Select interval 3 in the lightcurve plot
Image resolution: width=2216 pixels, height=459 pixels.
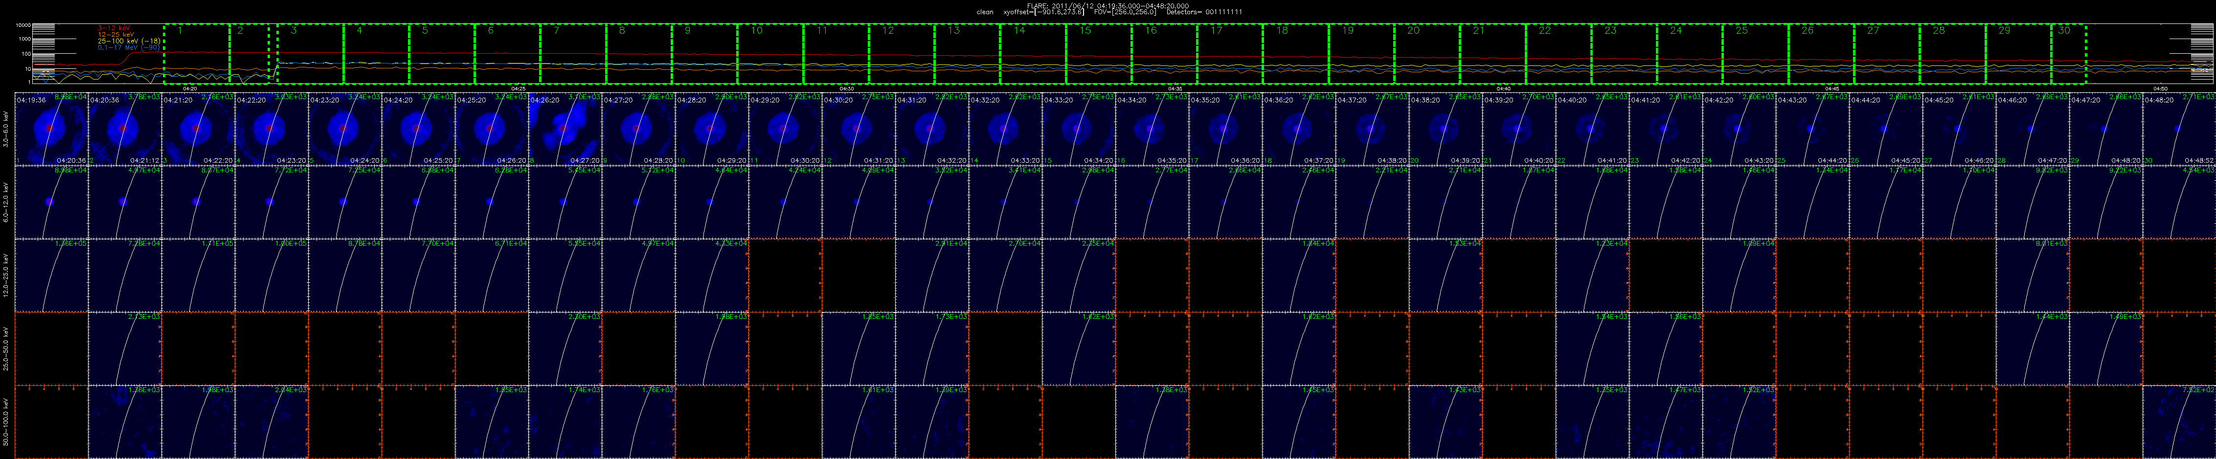pos(310,53)
